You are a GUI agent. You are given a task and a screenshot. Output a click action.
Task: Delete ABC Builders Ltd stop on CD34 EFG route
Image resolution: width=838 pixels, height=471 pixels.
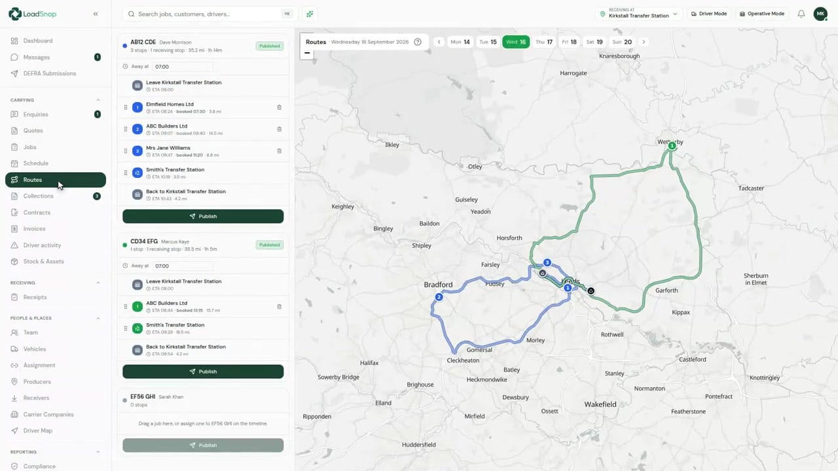point(279,306)
